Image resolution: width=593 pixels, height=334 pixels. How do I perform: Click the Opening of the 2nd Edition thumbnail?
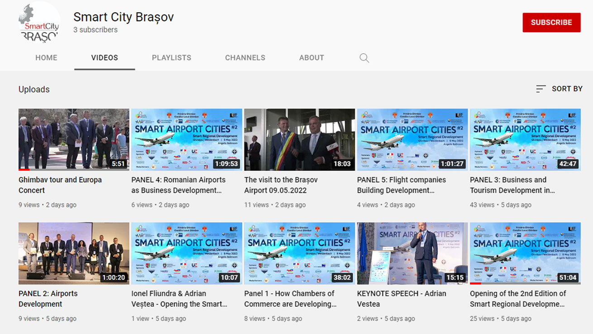click(525, 253)
